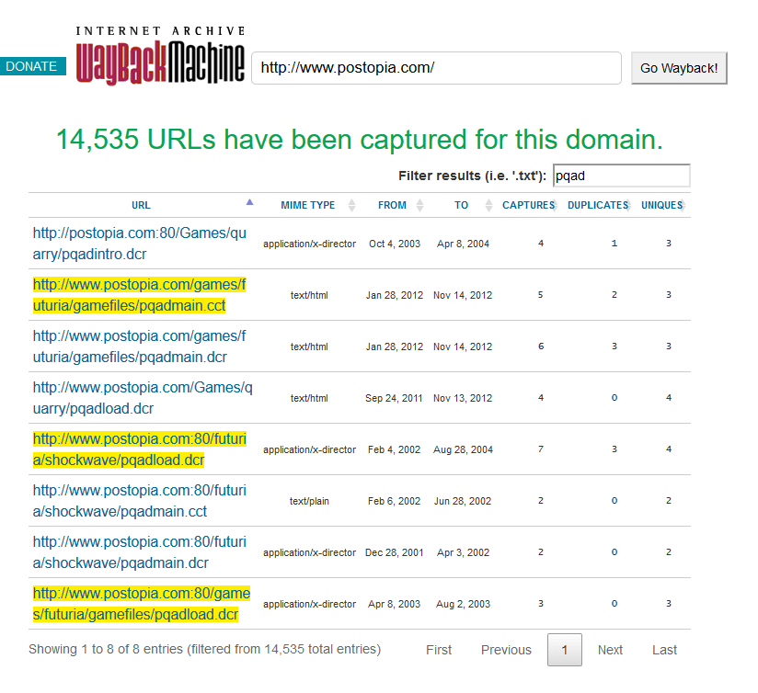
Task: Click the INTERNET ARCHIVE heading text
Action: (160, 31)
